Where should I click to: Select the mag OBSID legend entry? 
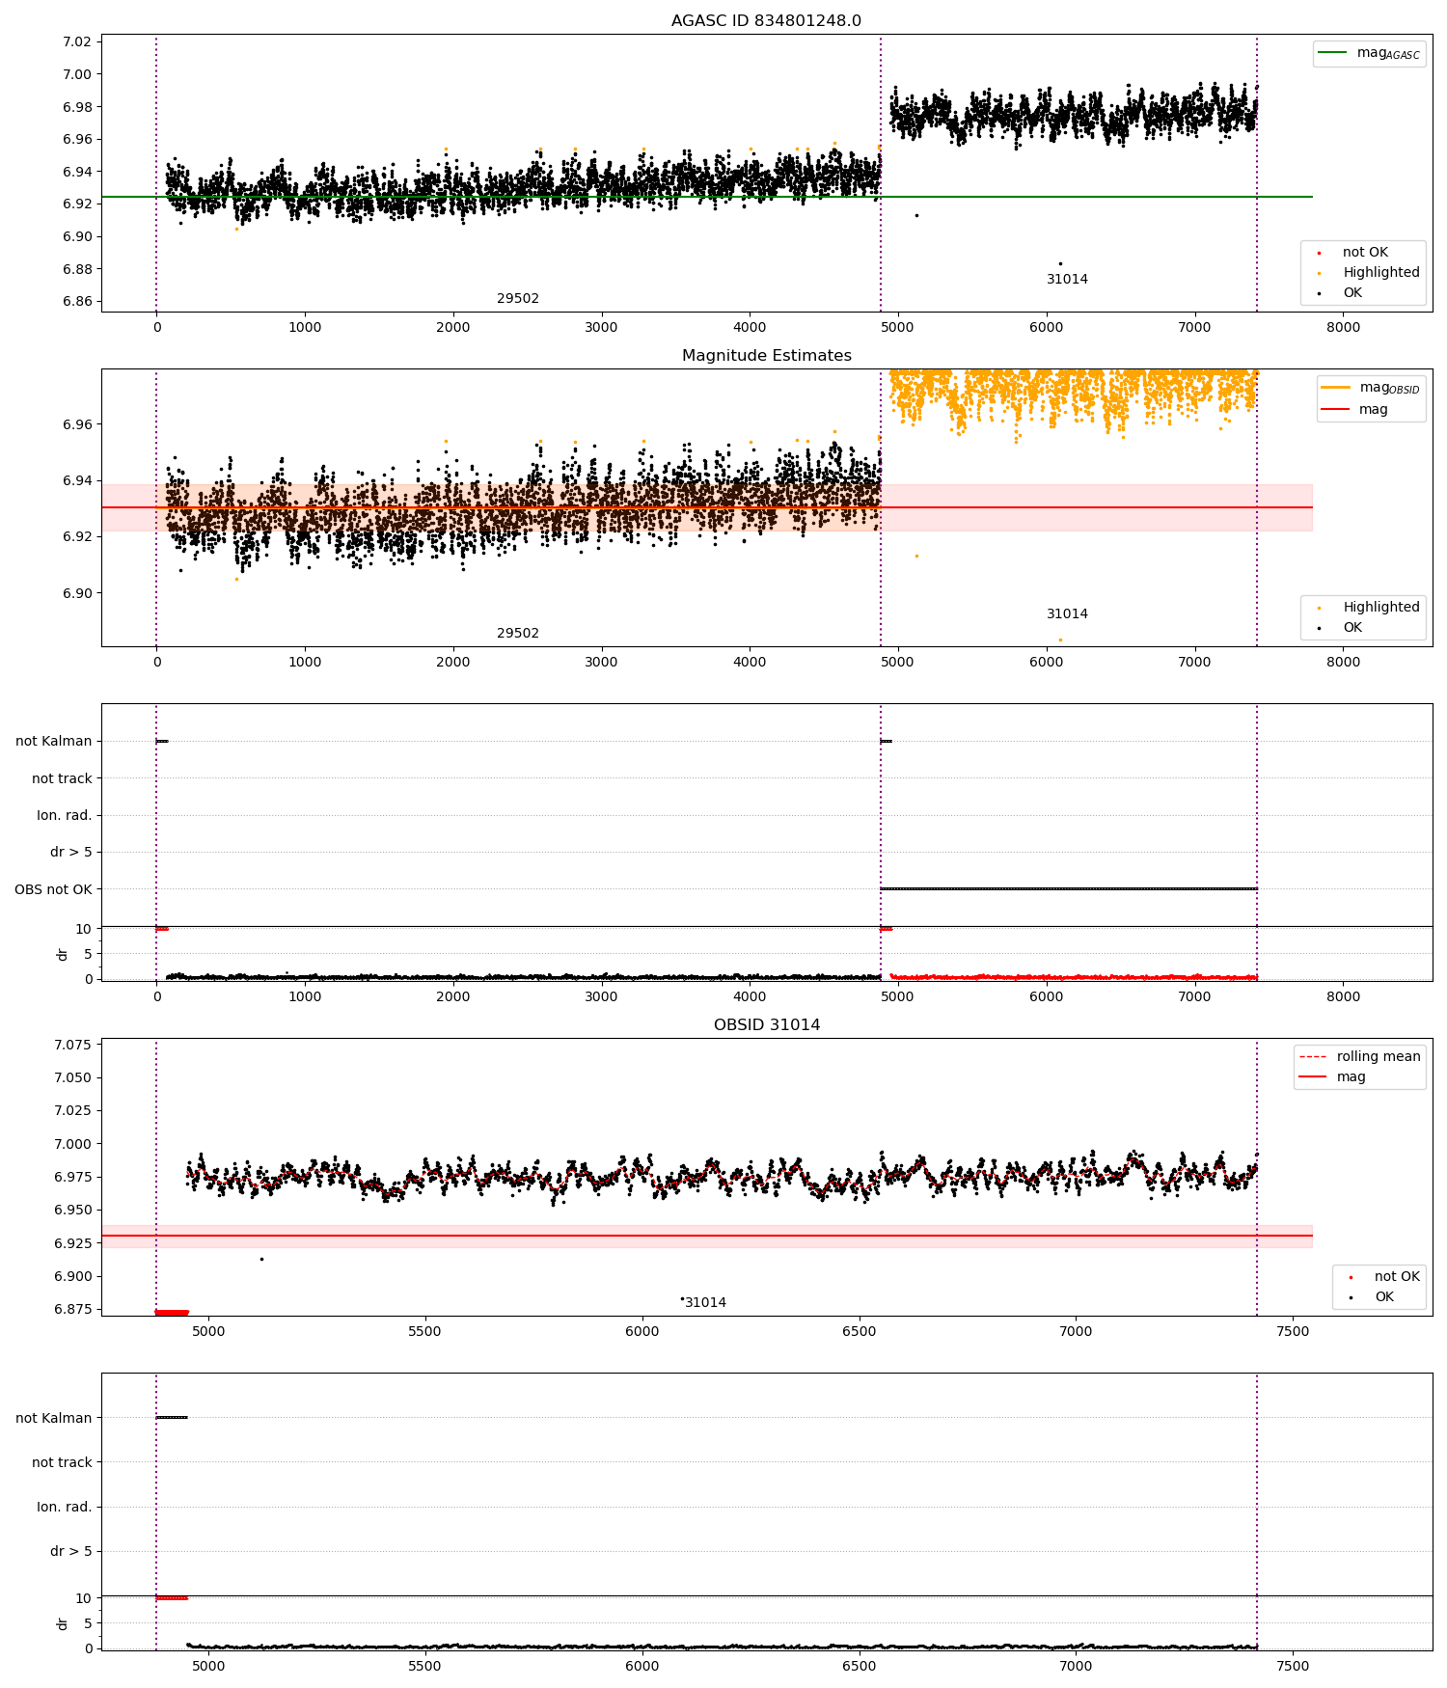point(1370,388)
